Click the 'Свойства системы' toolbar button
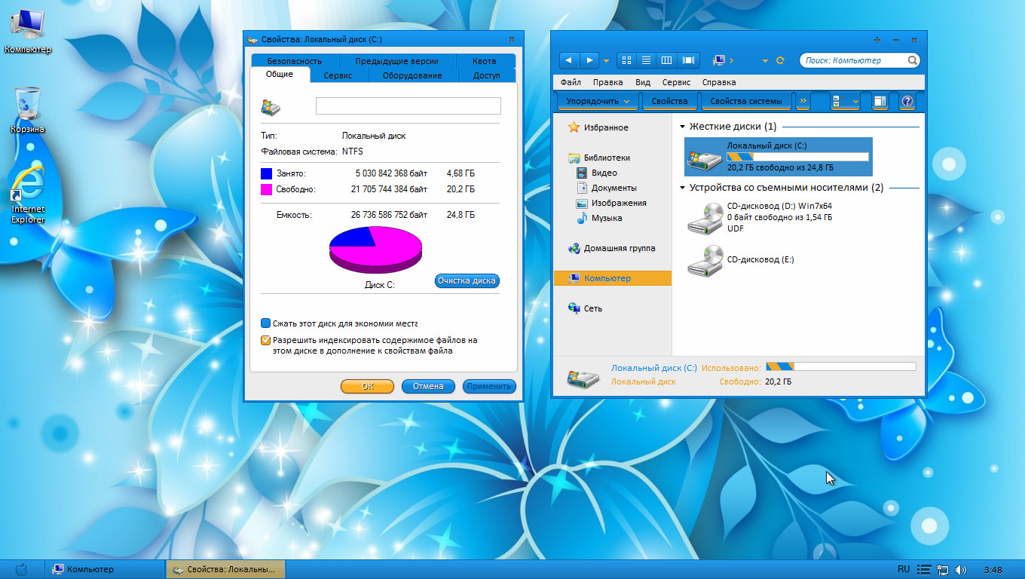The width and height of the screenshot is (1025, 579). click(x=746, y=101)
